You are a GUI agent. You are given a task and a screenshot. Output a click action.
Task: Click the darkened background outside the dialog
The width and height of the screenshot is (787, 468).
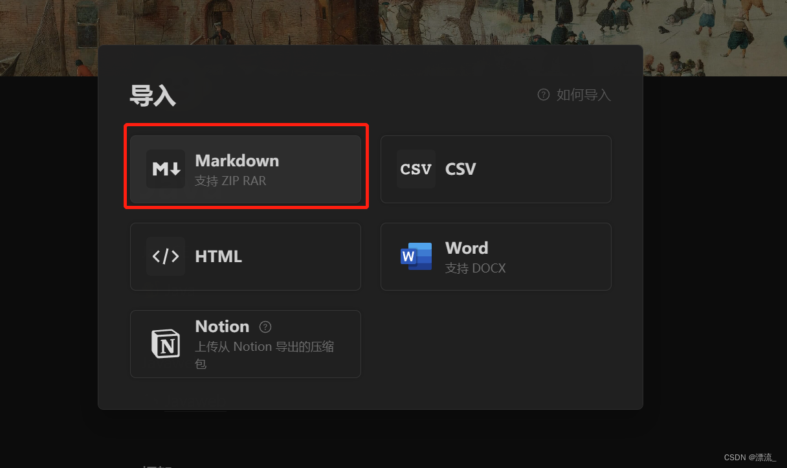click(49, 259)
